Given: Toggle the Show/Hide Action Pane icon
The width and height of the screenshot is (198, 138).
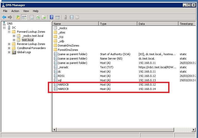Looking at the screenshot, I should click(x=58, y=17).
